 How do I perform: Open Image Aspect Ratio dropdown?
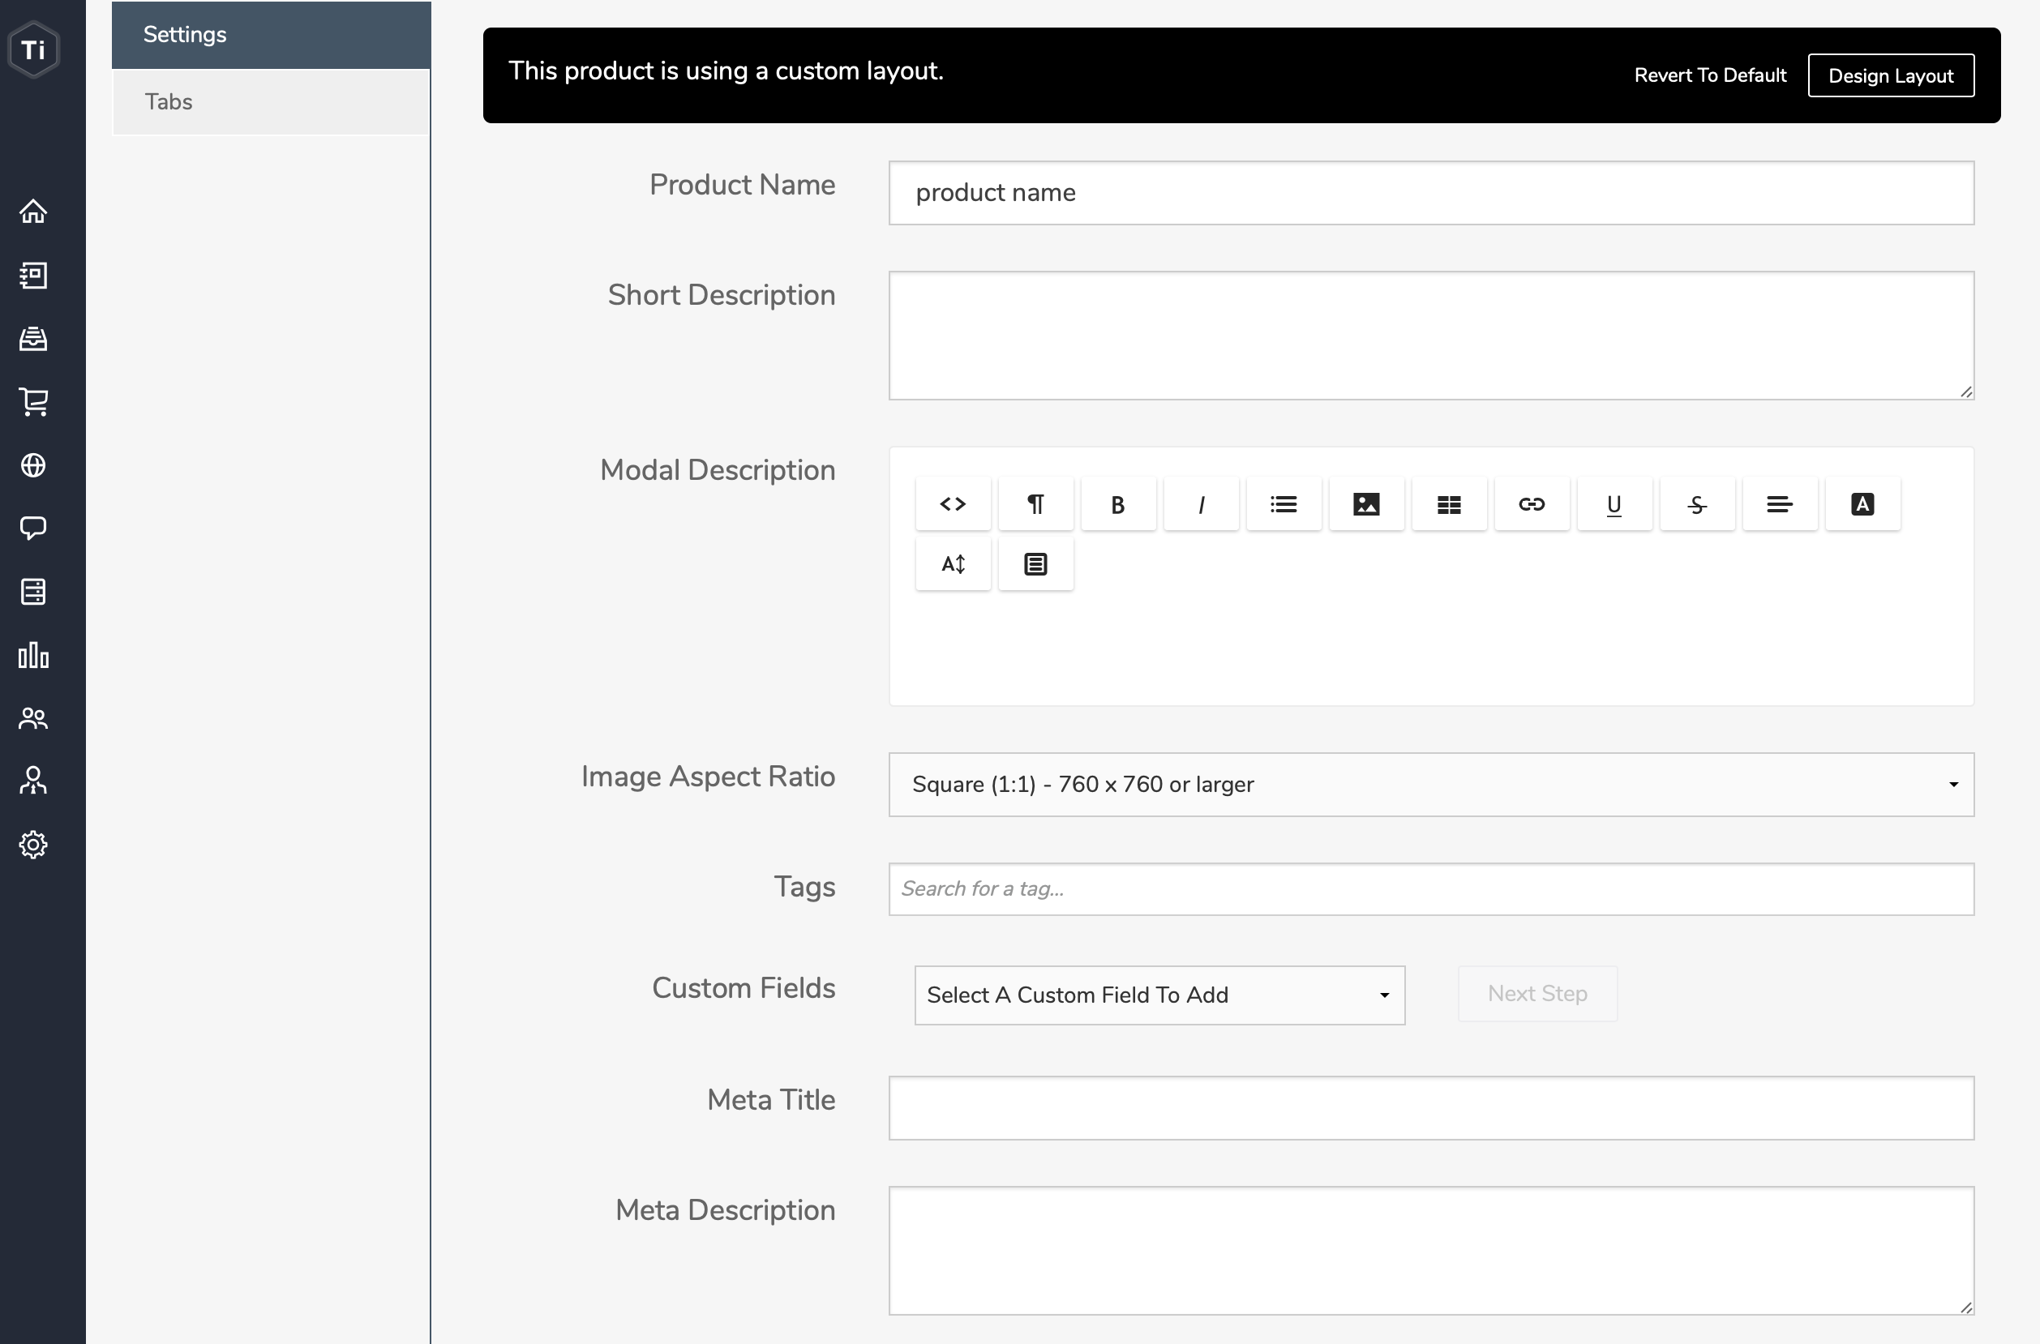coord(1431,785)
